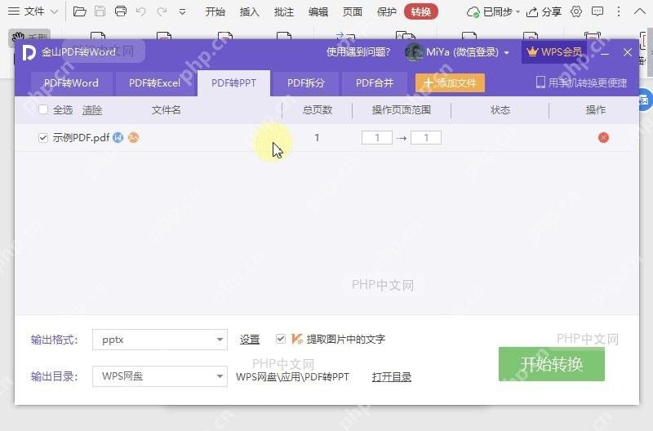Open the 输出格式 pptx dropdown
The image size is (653, 431).
(x=160, y=340)
